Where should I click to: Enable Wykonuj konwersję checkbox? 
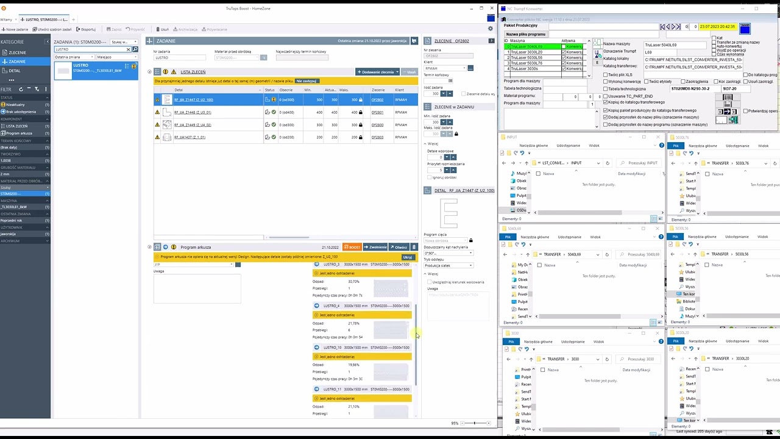point(606,82)
